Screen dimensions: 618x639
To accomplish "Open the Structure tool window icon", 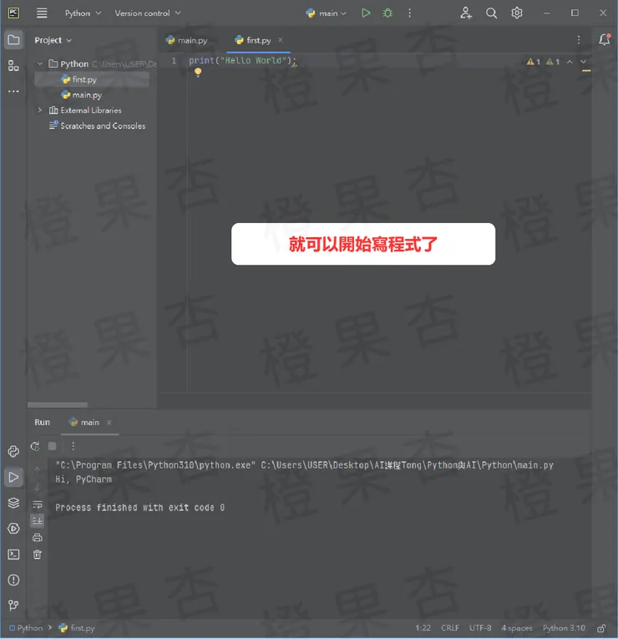I will 13,66.
